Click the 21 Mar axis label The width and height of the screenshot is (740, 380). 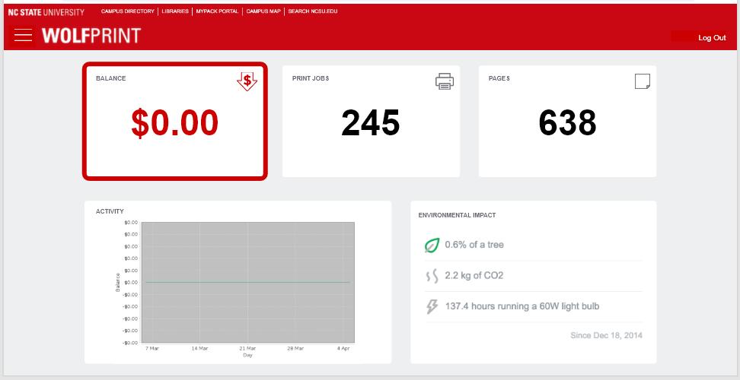[x=247, y=349]
